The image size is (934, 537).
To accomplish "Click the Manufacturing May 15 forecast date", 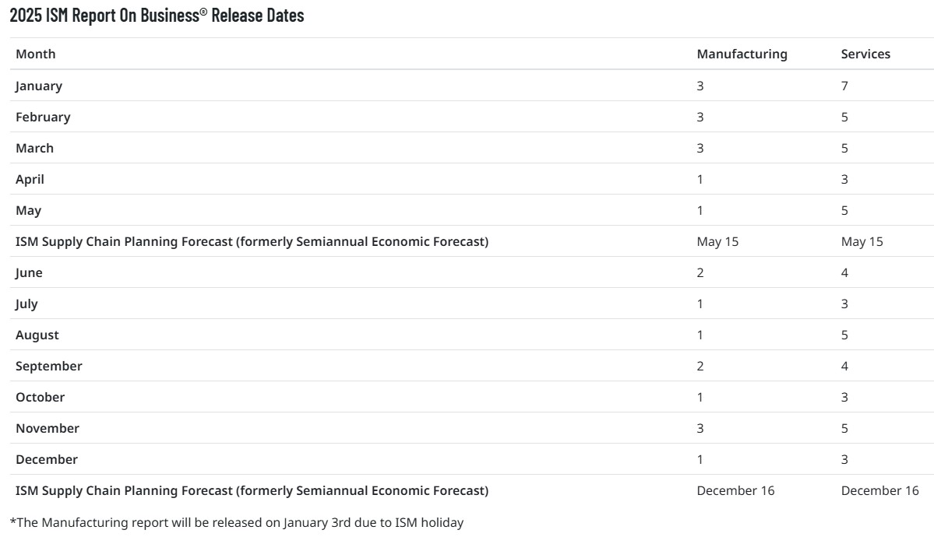I will click(717, 241).
